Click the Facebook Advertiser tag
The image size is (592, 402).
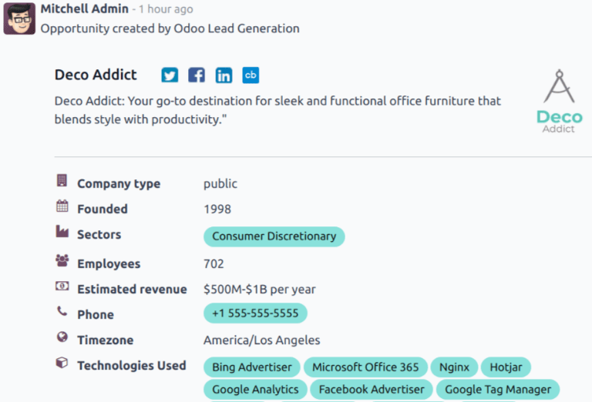point(372,390)
